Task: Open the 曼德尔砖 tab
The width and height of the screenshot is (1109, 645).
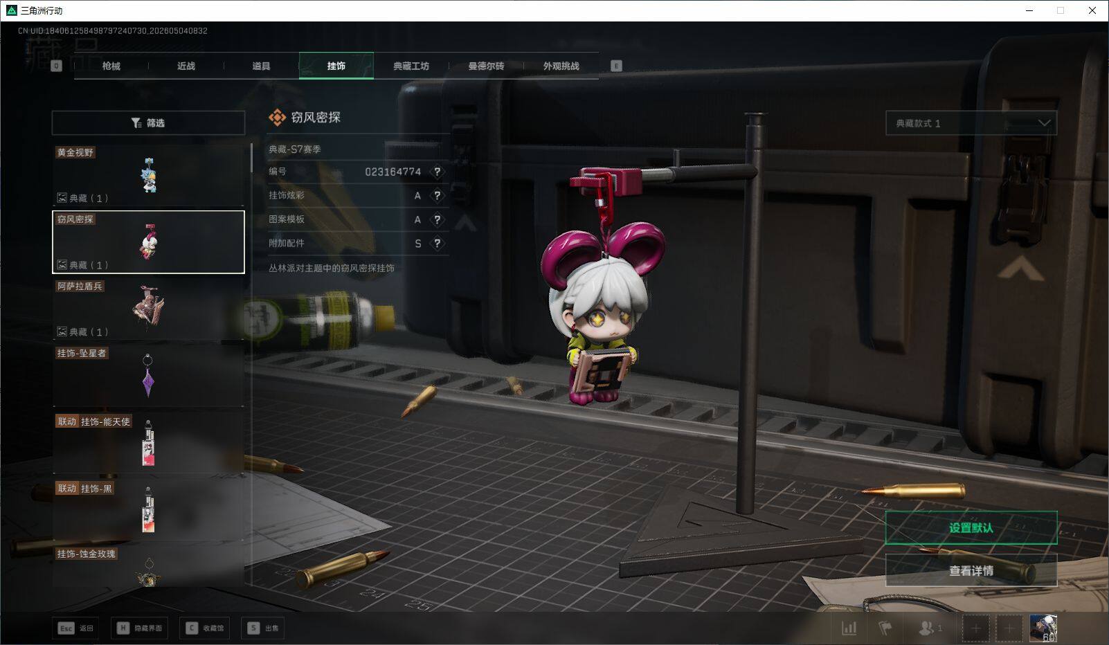Action: pyautogui.click(x=486, y=66)
